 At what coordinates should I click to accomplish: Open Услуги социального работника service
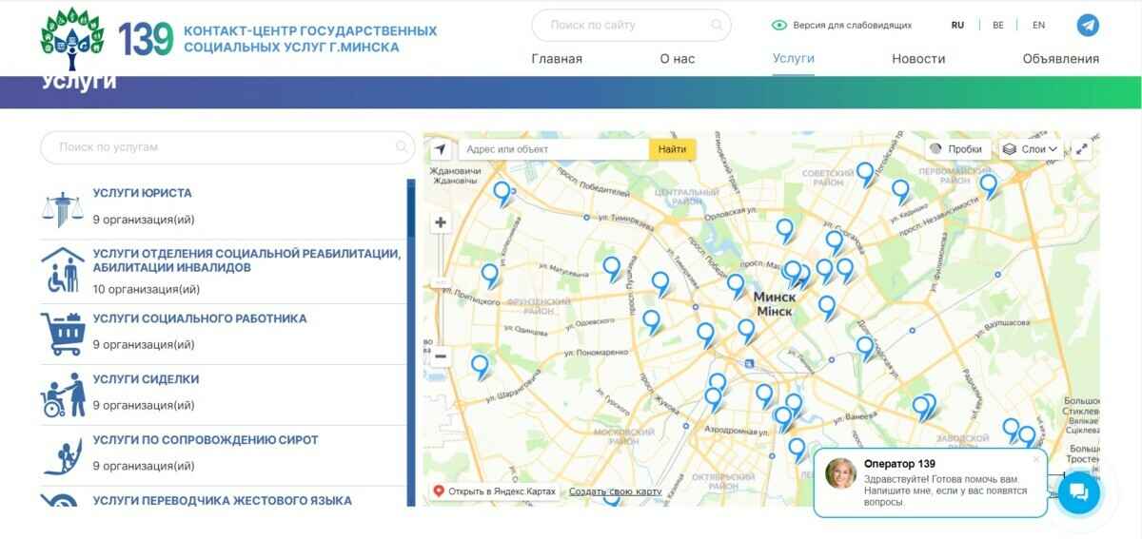pyautogui.click(x=200, y=318)
